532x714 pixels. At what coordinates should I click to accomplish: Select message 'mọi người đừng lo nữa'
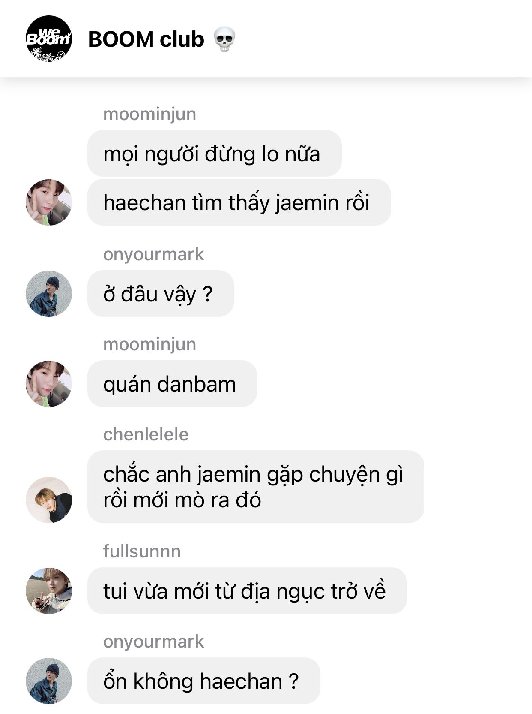(x=215, y=154)
